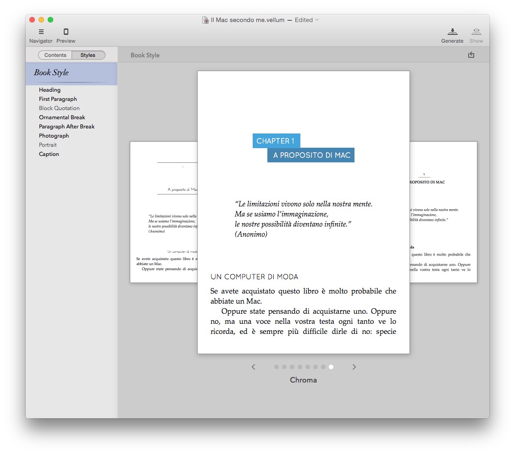Minimize window with yellow button
Screen dimensions: 515x455
[x=41, y=20]
